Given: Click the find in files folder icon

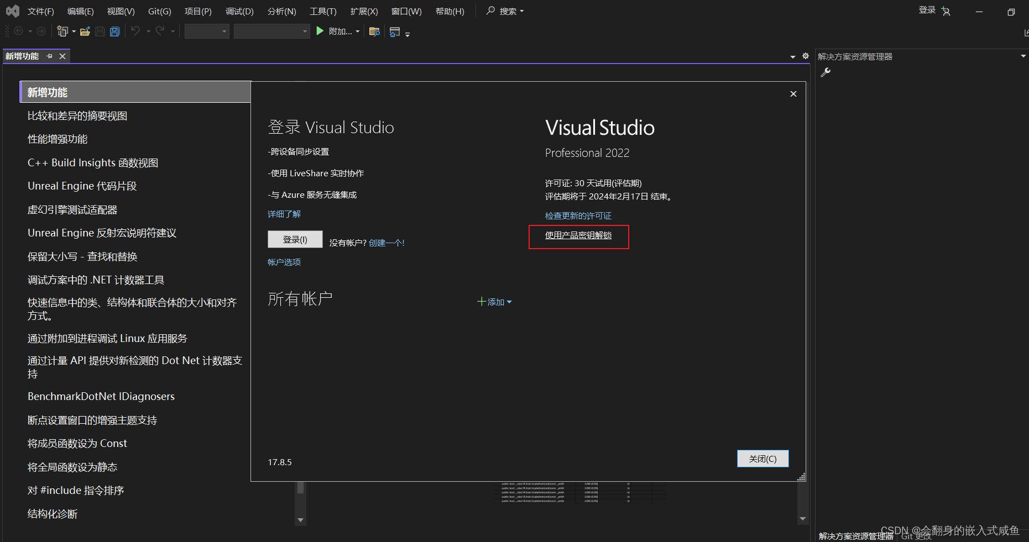Looking at the screenshot, I should (x=374, y=31).
